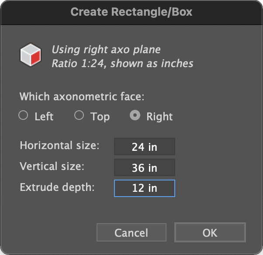This screenshot has height=255, width=263.
Task: Choose the Top face radio button
Action: click(x=79, y=115)
